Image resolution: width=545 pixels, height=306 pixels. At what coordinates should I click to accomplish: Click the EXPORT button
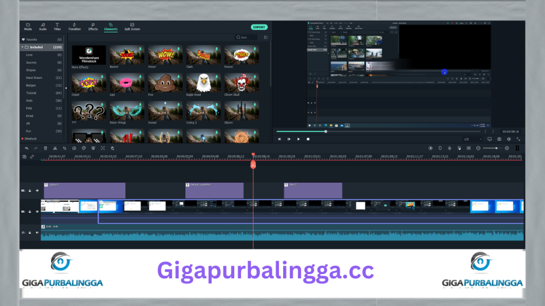pos(259,27)
